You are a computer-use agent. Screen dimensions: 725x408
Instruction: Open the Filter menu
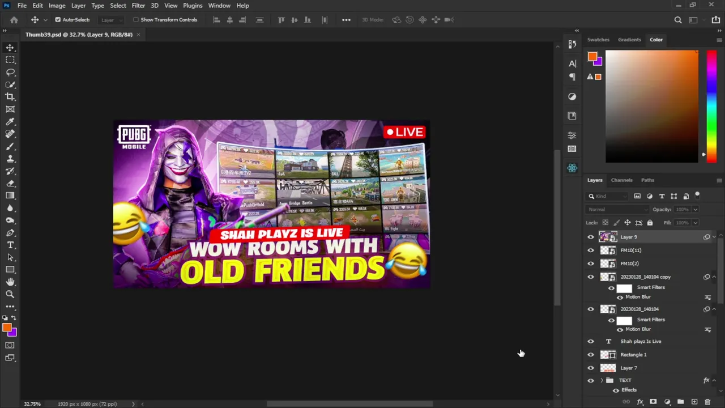tap(138, 6)
